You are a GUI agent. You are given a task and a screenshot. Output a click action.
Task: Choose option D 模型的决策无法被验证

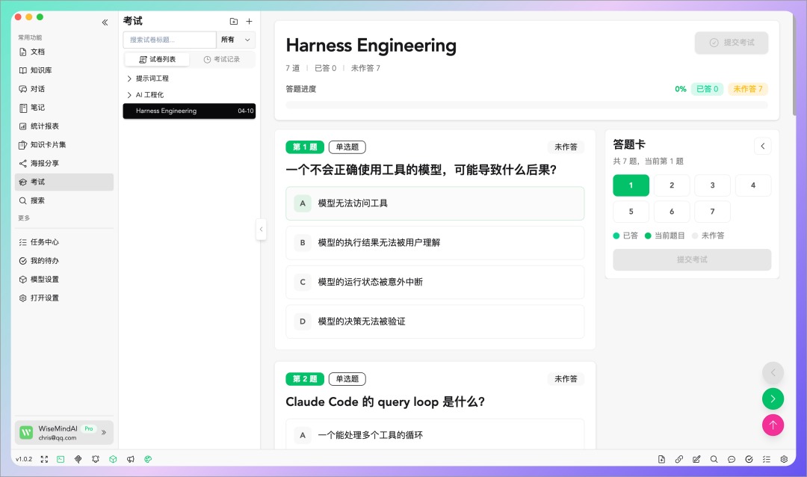tap(435, 321)
